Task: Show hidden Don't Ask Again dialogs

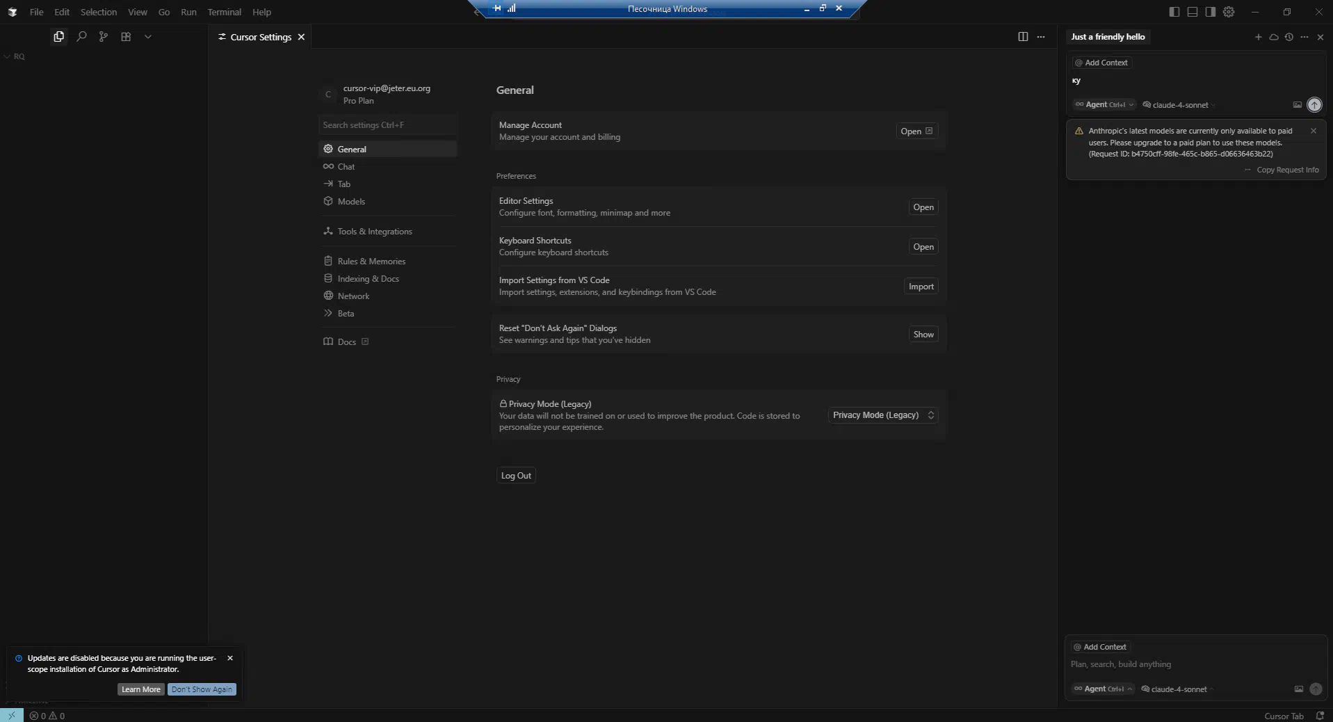Action: click(x=923, y=335)
